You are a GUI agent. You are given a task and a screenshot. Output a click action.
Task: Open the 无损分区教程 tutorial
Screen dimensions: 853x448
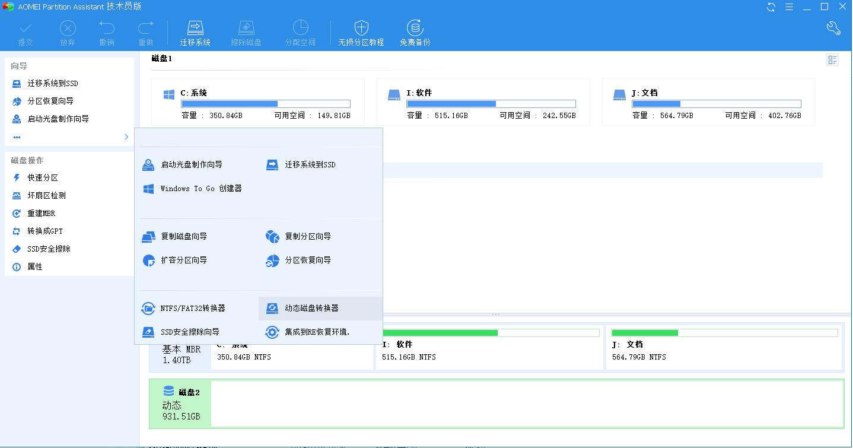(361, 32)
